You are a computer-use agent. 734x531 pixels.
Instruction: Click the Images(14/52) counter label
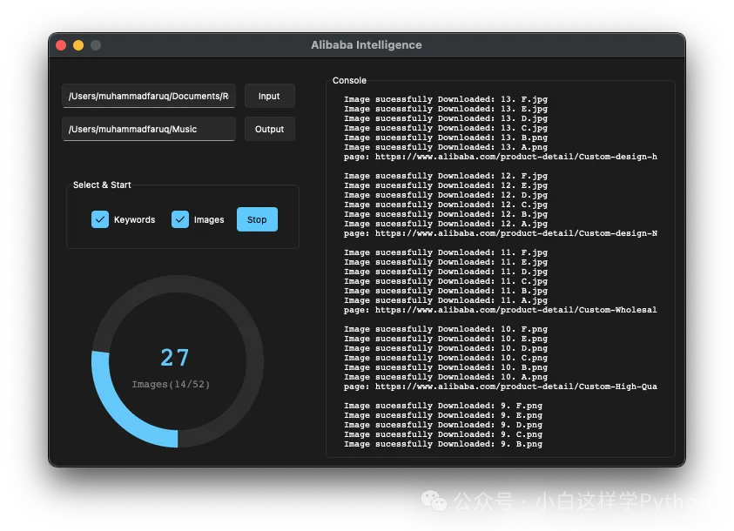[x=171, y=384]
